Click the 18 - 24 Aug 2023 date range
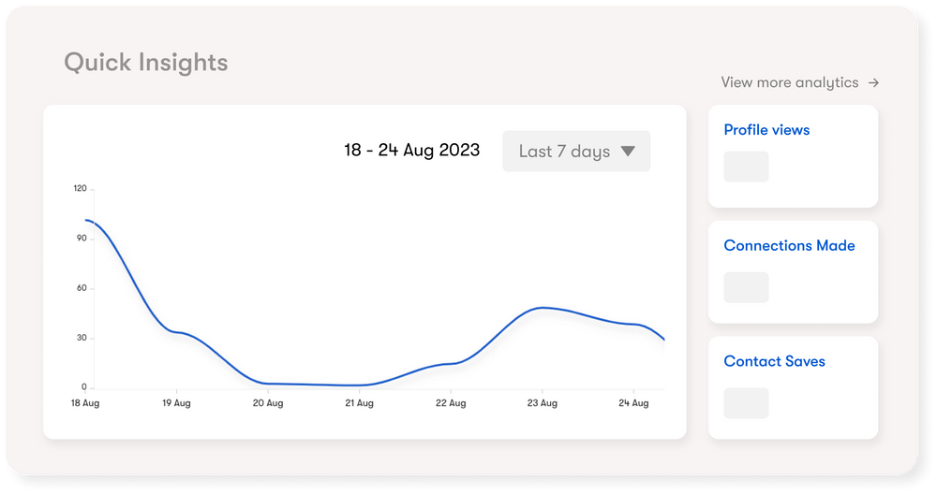 pyautogui.click(x=411, y=151)
